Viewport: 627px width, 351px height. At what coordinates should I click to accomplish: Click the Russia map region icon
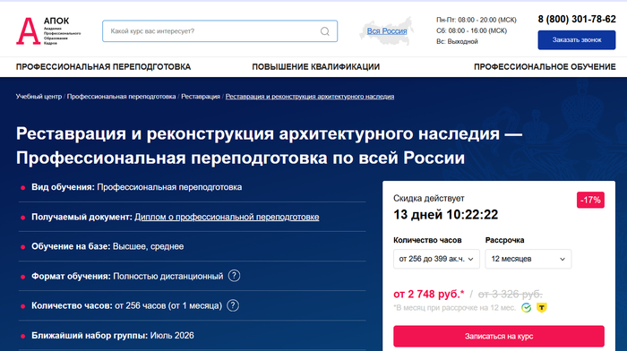(x=387, y=31)
